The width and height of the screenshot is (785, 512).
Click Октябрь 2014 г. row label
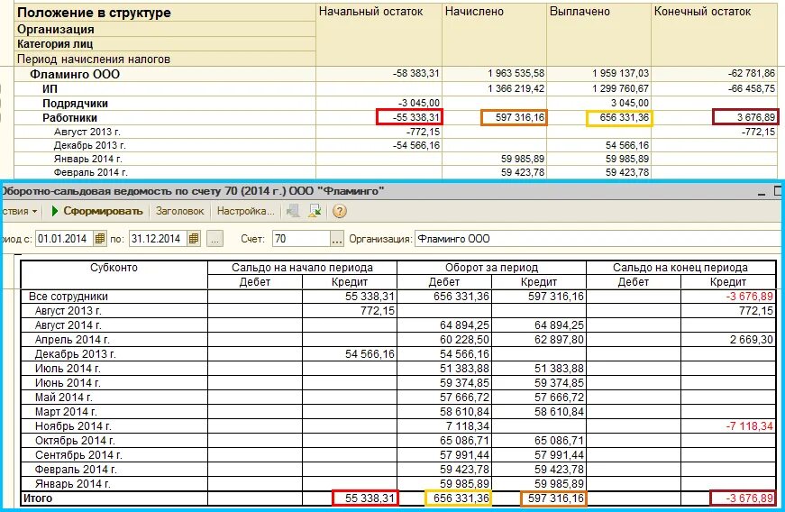click(75, 442)
